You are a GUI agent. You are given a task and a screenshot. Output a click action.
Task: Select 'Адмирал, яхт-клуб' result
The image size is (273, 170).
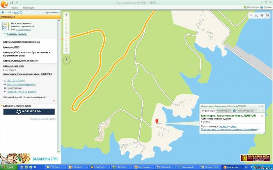tap(13, 66)
